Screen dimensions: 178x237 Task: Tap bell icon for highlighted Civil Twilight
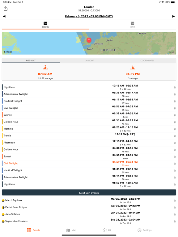(x=175, y=164)
